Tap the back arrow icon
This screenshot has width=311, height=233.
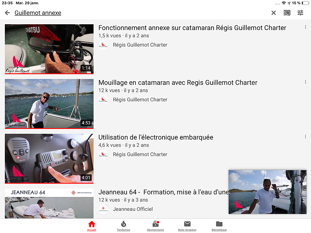pyautogui.click(x=7, y=13)
